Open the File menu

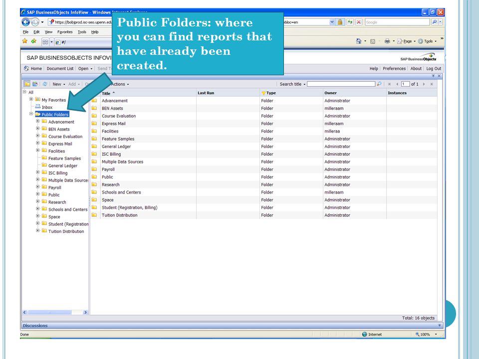(25, 32)
